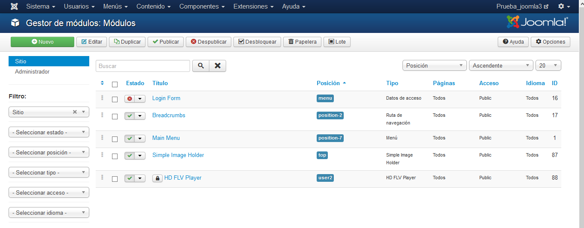Check the Login Form row checkbox
Screen dimensions: 584x228
(115, 99)
